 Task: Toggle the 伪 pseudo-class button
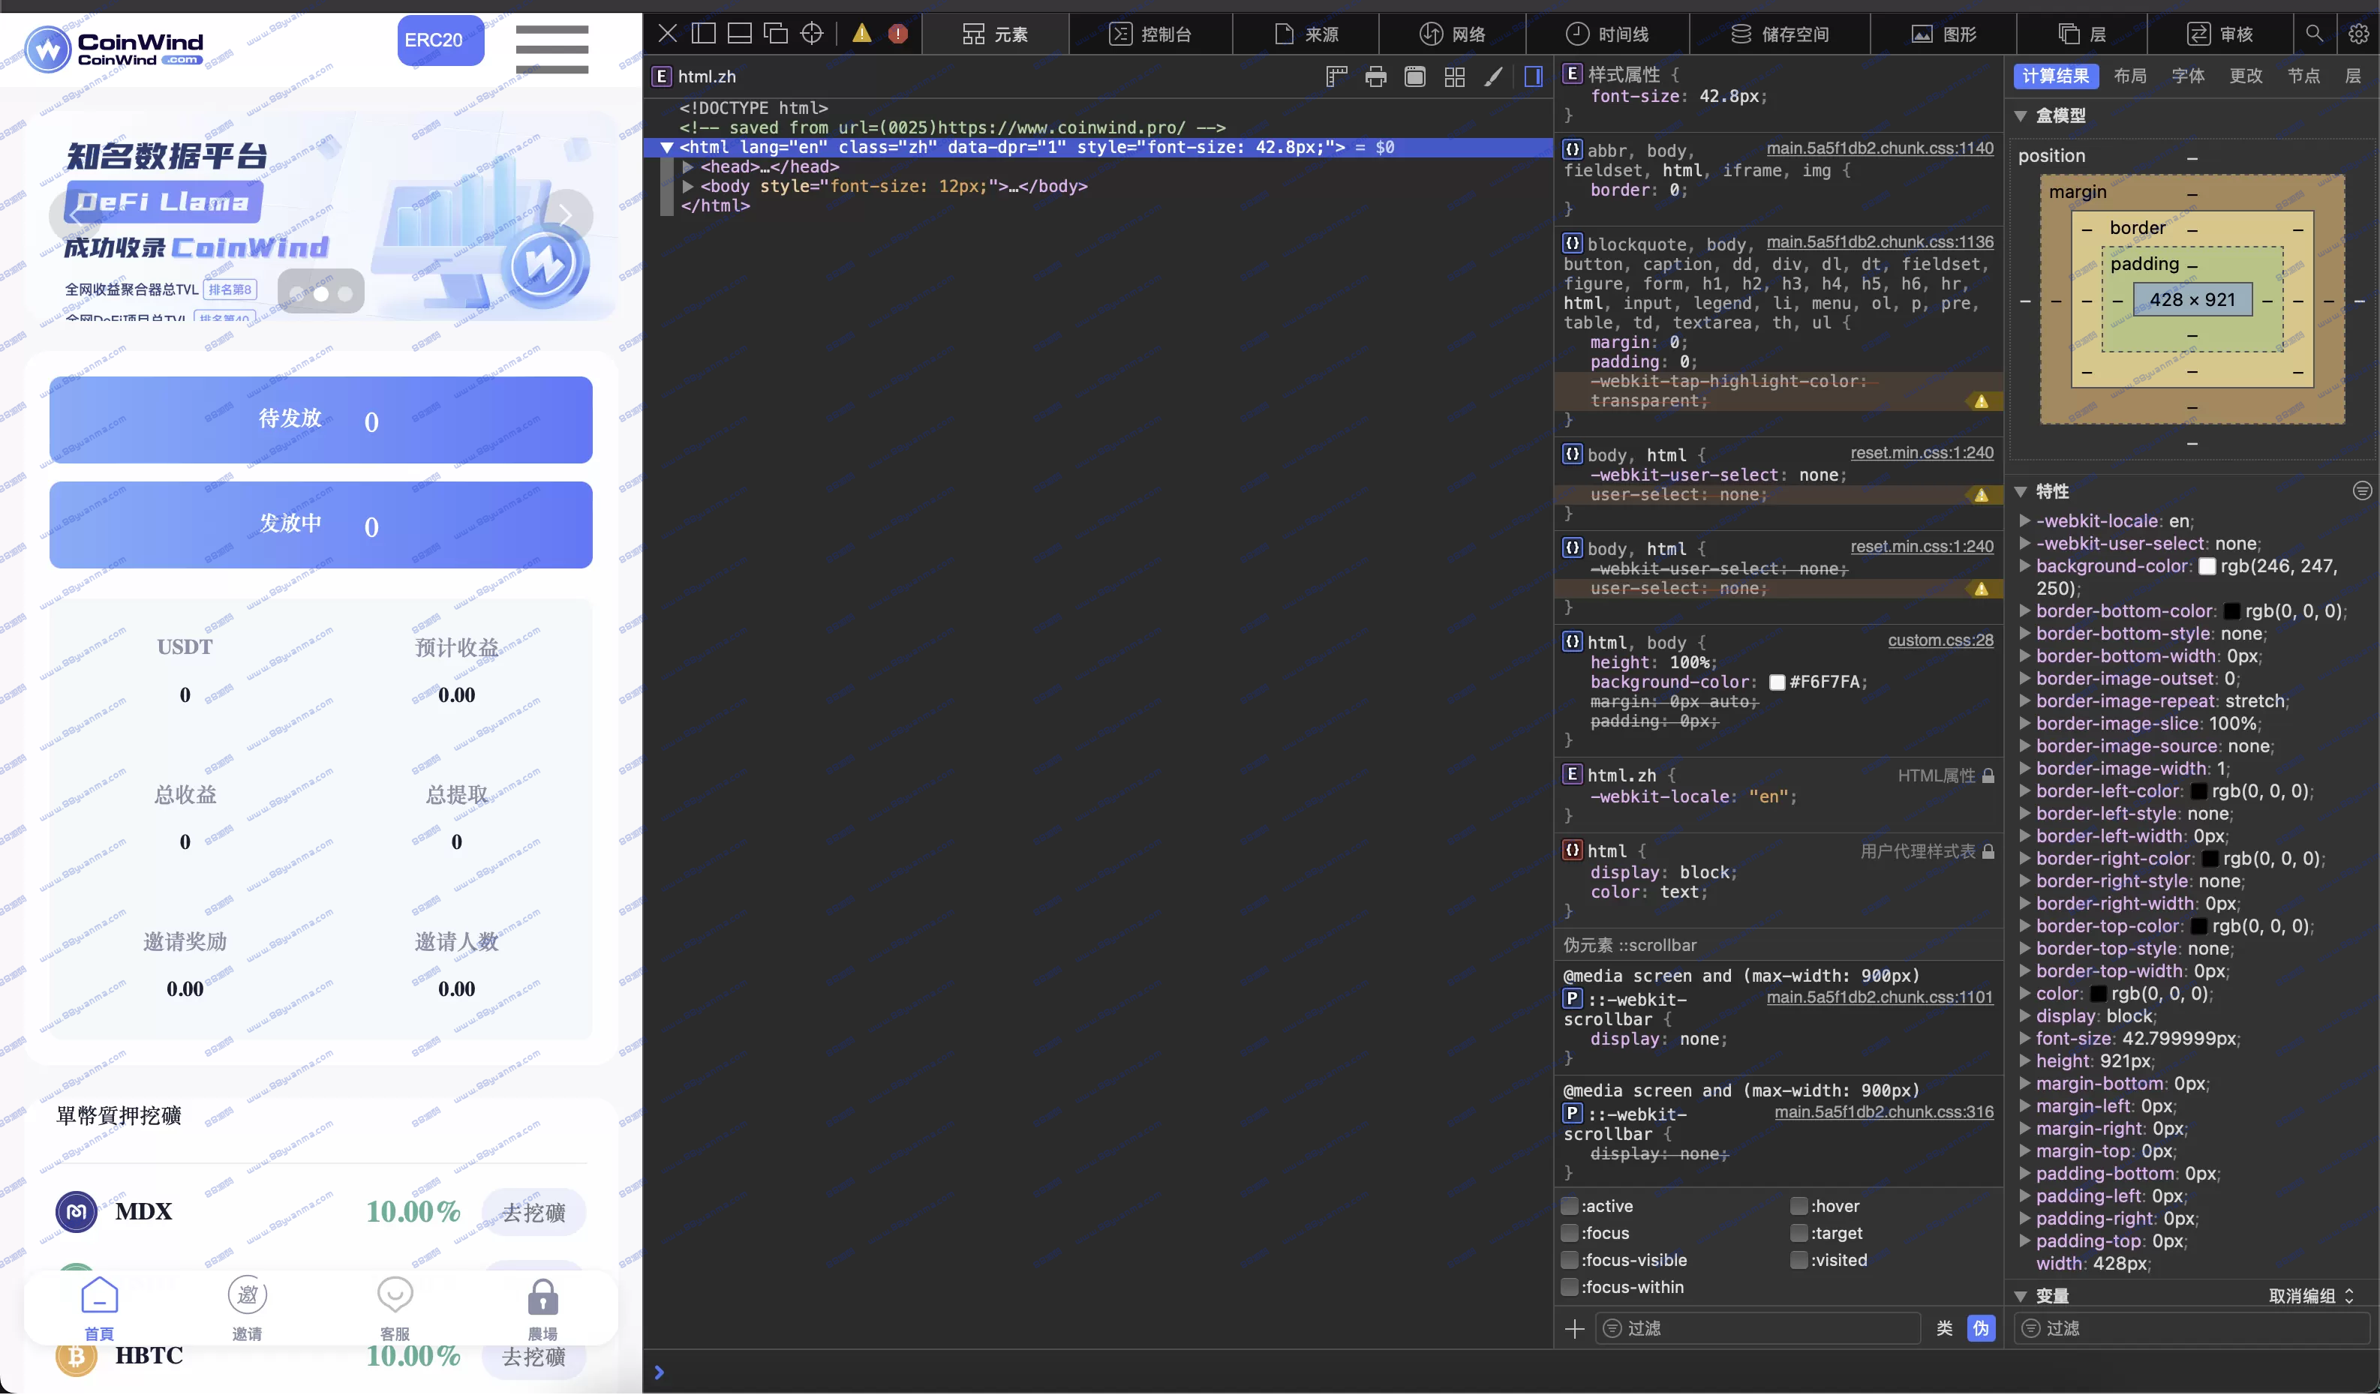point(1981,1329)
